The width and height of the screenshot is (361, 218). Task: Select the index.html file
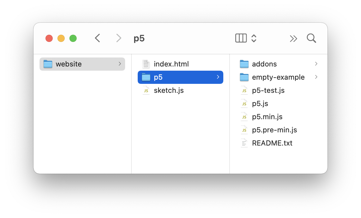coord(171,64)
